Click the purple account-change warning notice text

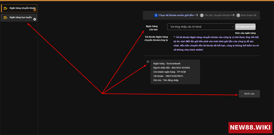[216, 44]
